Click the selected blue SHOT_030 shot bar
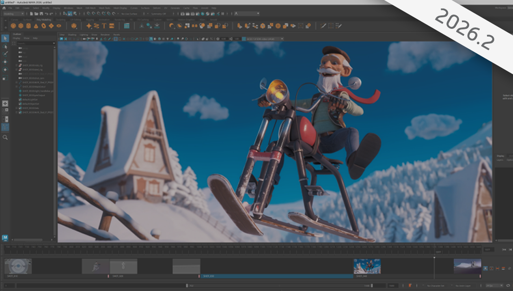 tap(277, 276)
